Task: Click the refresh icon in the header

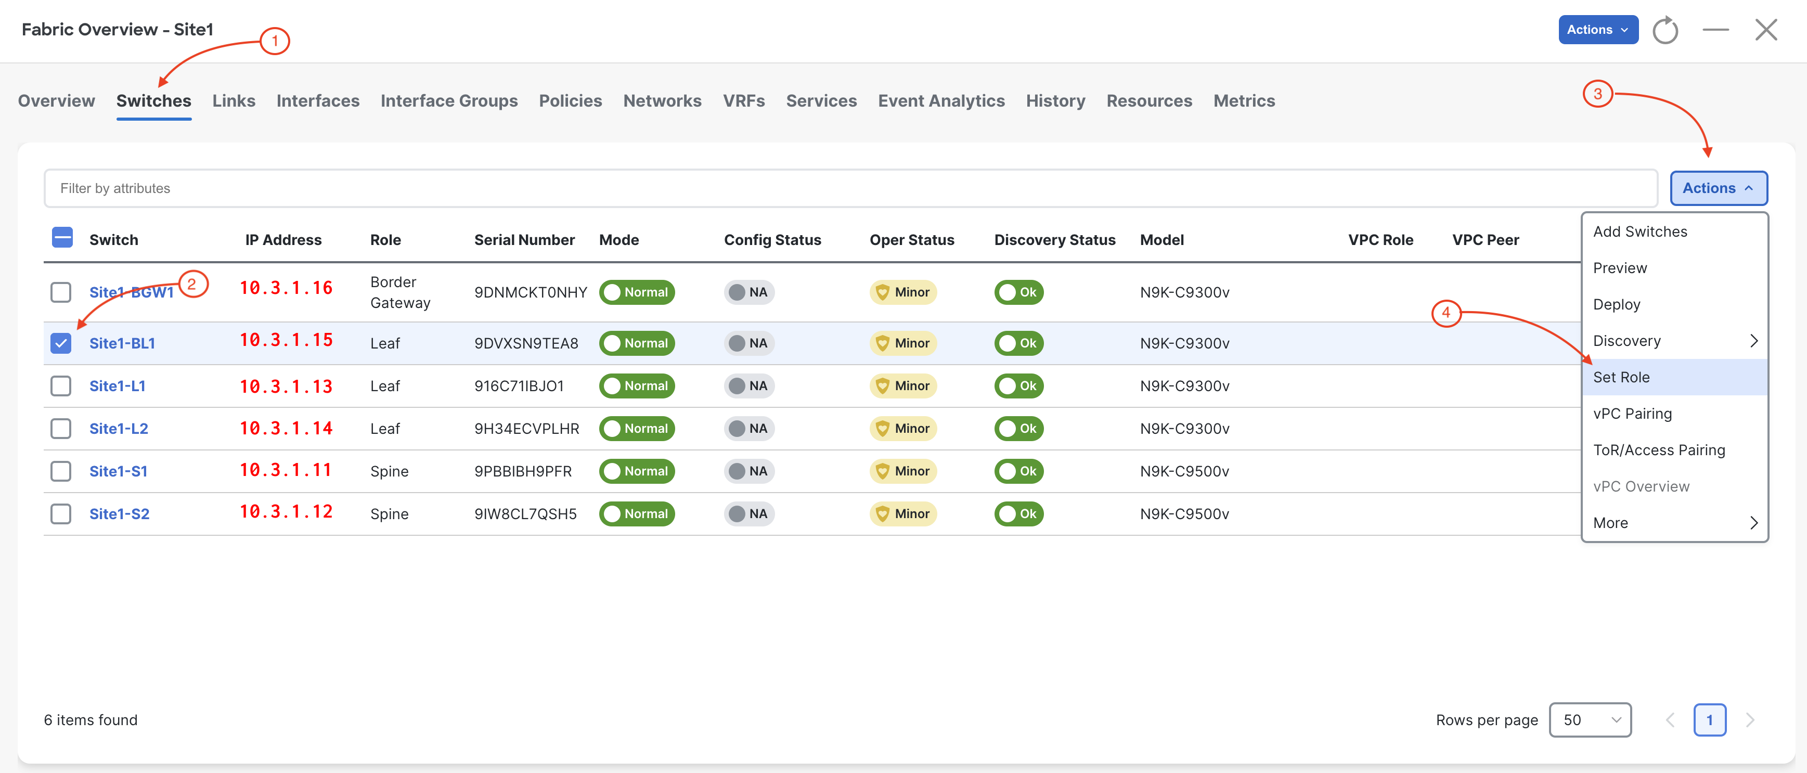Action: tap(1664, 30)
